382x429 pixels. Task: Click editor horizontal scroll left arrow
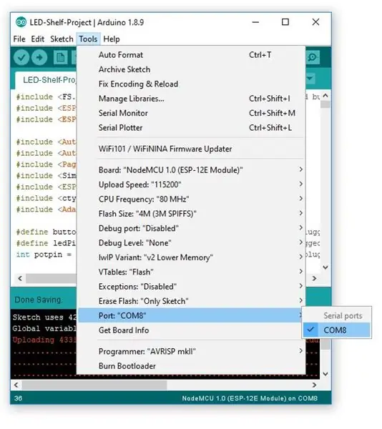[x=20, y=278]
